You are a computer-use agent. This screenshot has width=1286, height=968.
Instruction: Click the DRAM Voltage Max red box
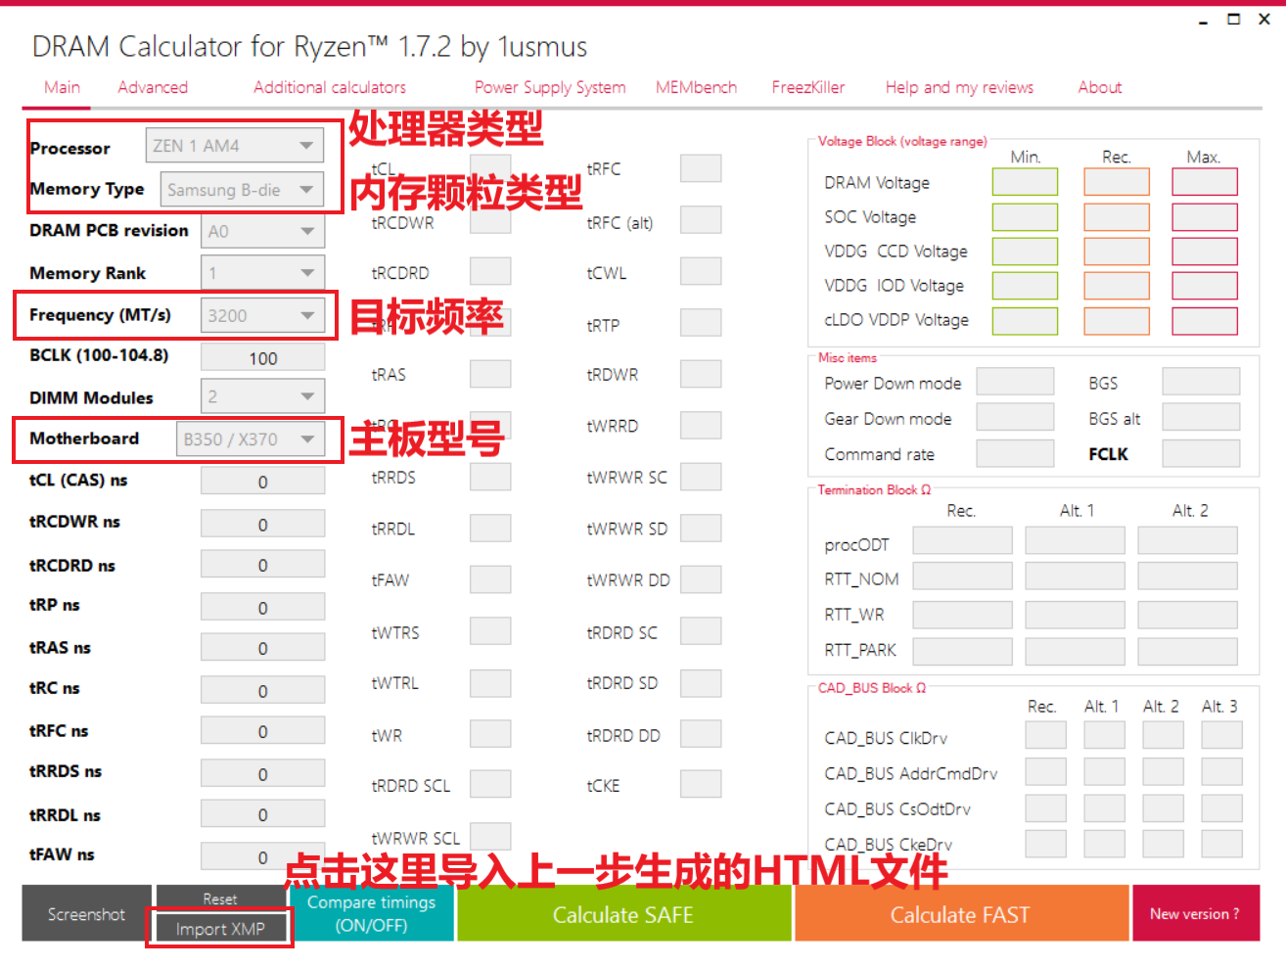coord(1205,182)
